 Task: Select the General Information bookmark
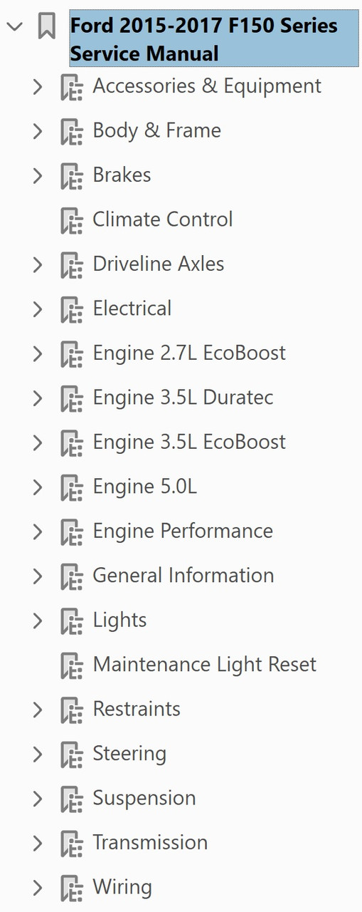coord(183,576)
